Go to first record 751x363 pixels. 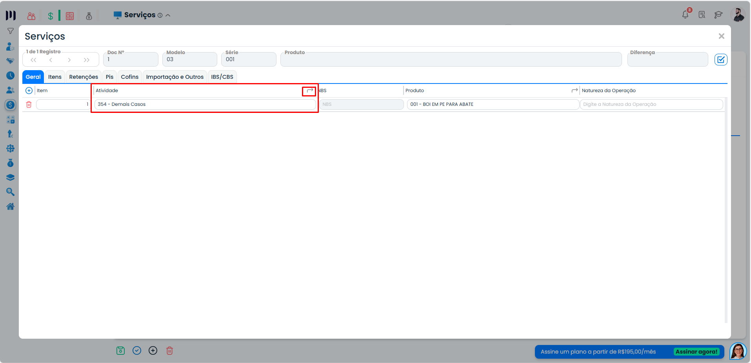click(x=33, y=60)
